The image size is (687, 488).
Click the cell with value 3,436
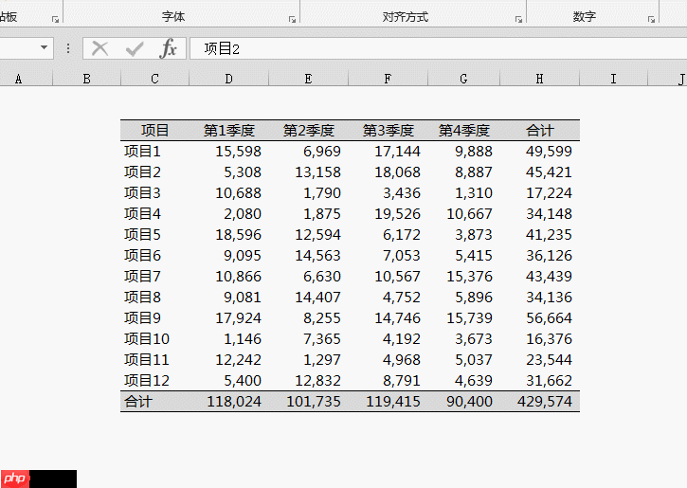[x=388, y=192]
